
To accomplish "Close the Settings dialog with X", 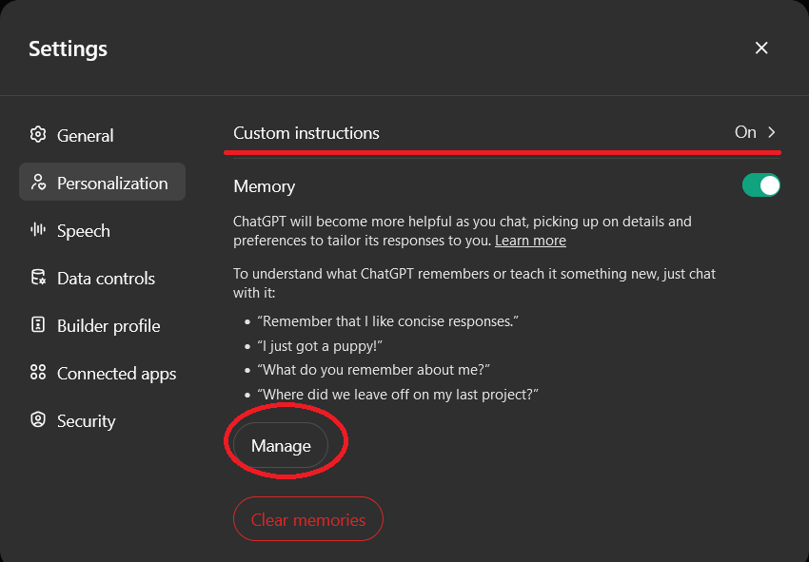I will [x=761, y=48].
